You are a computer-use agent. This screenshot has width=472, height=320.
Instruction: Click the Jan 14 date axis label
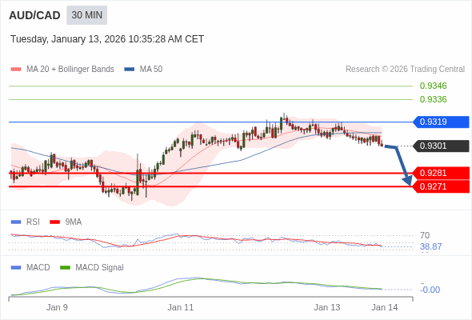click(385, 307)
